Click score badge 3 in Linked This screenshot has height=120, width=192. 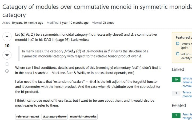176,93
